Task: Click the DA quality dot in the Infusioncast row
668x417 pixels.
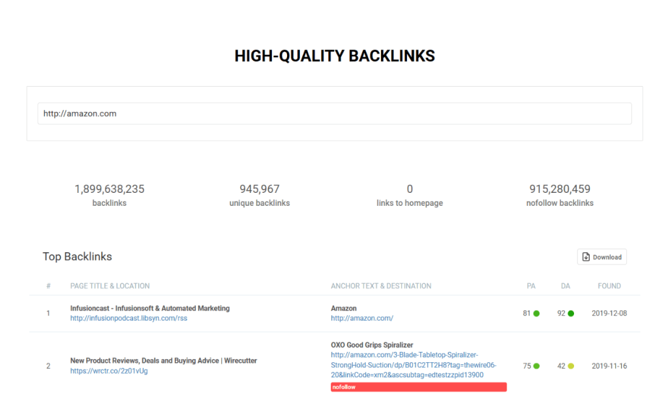Action: point(571,313)
